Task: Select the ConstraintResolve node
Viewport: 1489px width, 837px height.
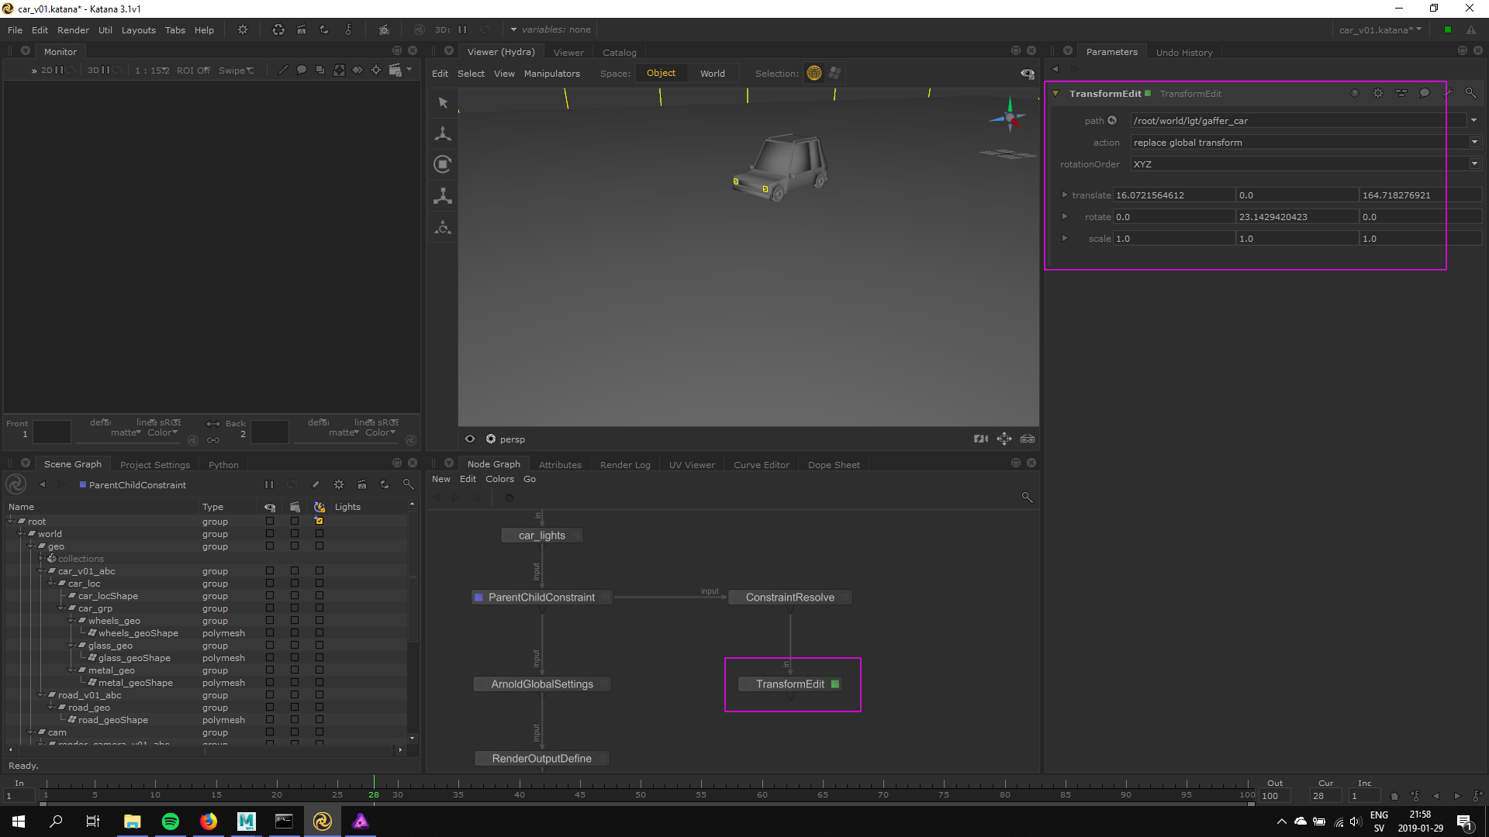Action: pyautogui.click(x=790, y=598)
